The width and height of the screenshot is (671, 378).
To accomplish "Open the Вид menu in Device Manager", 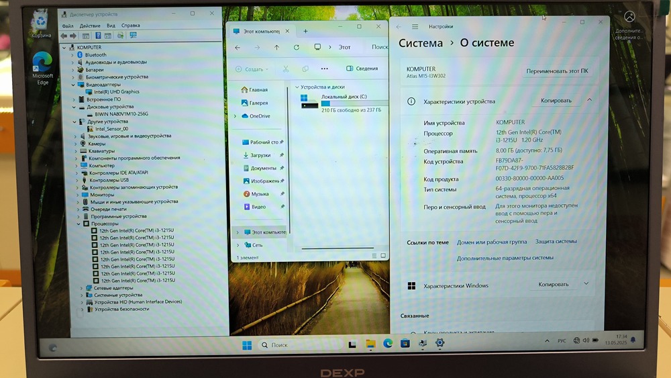I will pos(111,26).
